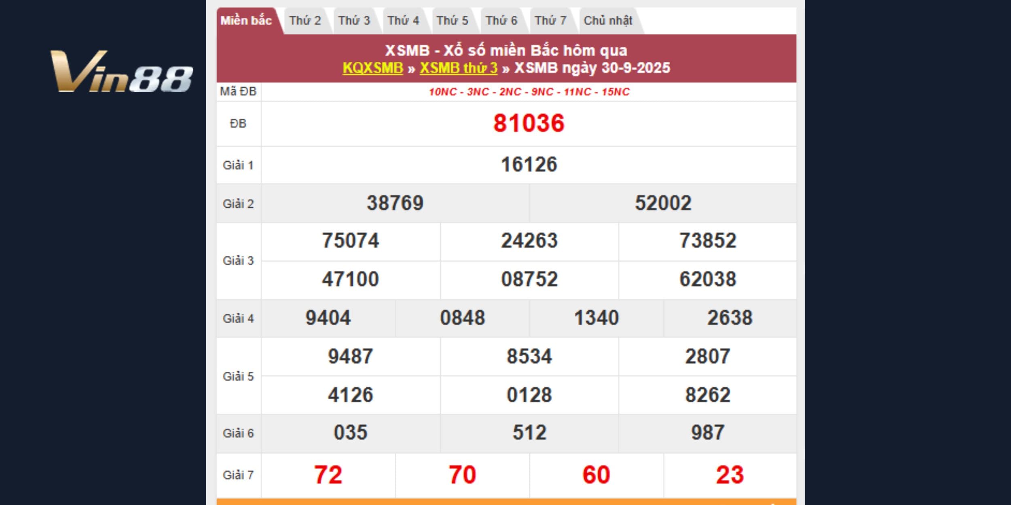
Task: Click Giải 2 number 38769
Action: [x=395, y=203]
